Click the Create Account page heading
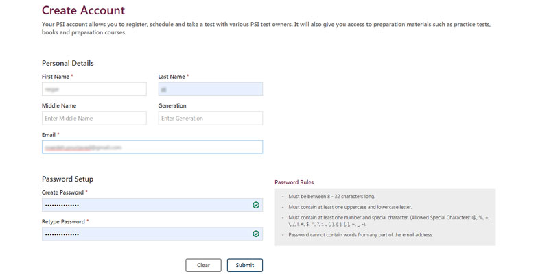The image size is (549, 274). [x=83, y=10]
